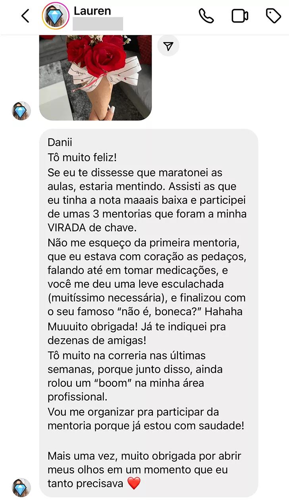Click the line "Tô muito feliz!"
This screenshot has width=289, height=500.
(82, 157)
